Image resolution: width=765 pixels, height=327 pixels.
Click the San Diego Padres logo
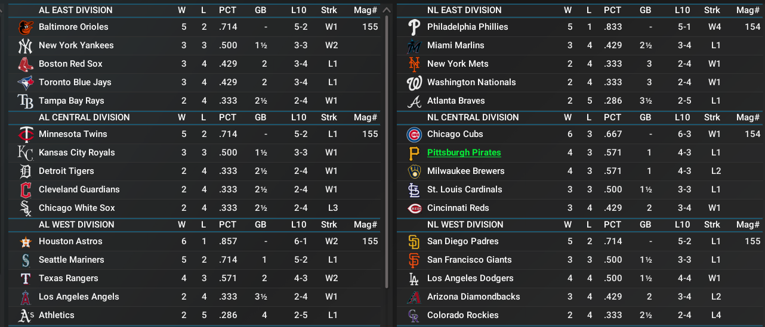(414, 241)
